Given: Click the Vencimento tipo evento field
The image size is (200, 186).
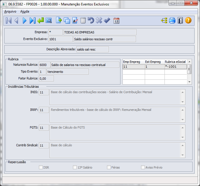Looking at the screenshot, I should point(68,72).
